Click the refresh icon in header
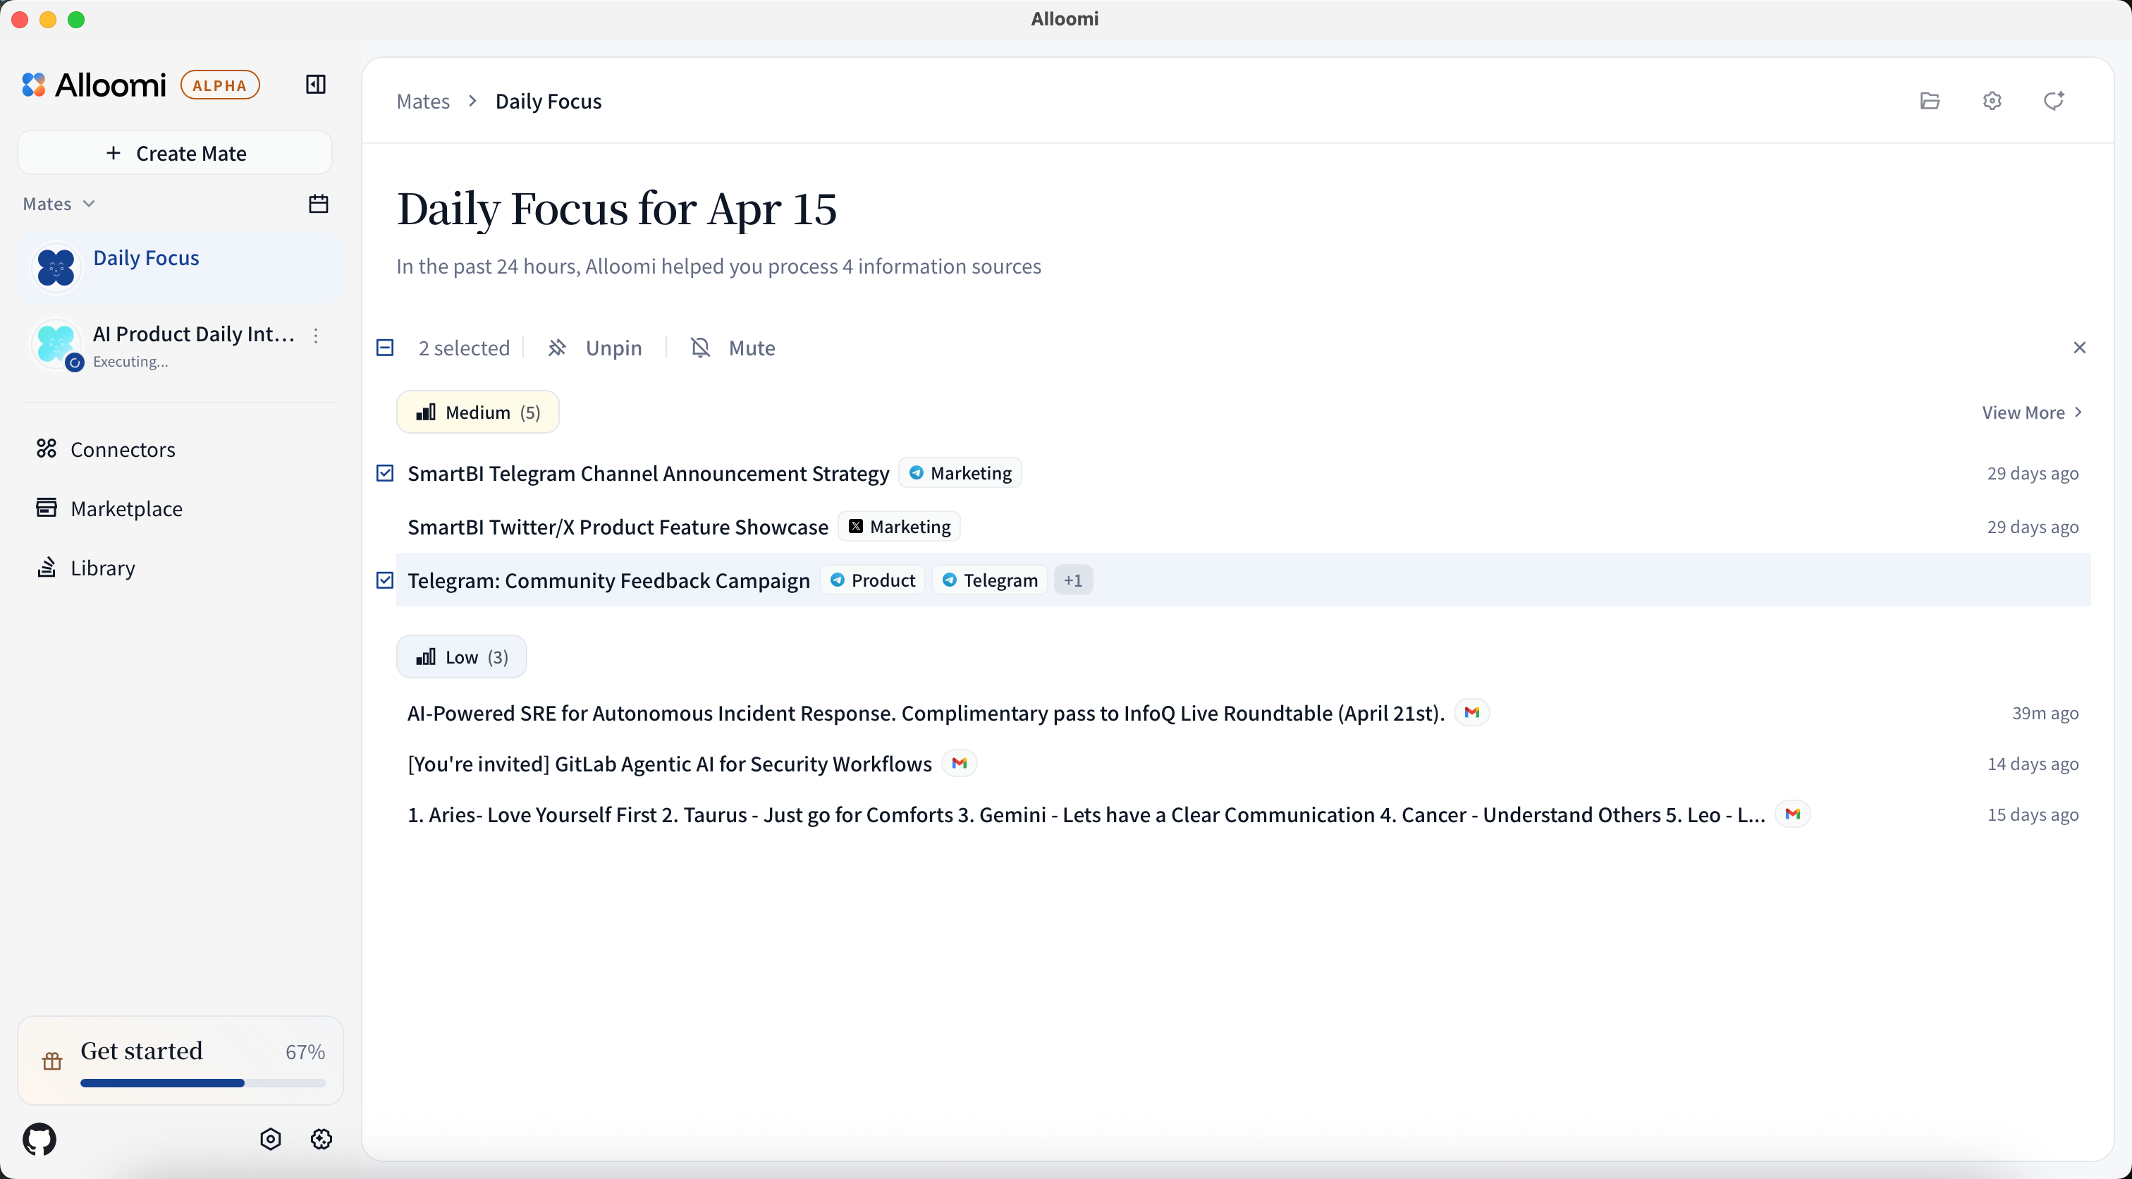The width and height of the screenshot is (2132, 1179). (x=2053, y=101)
